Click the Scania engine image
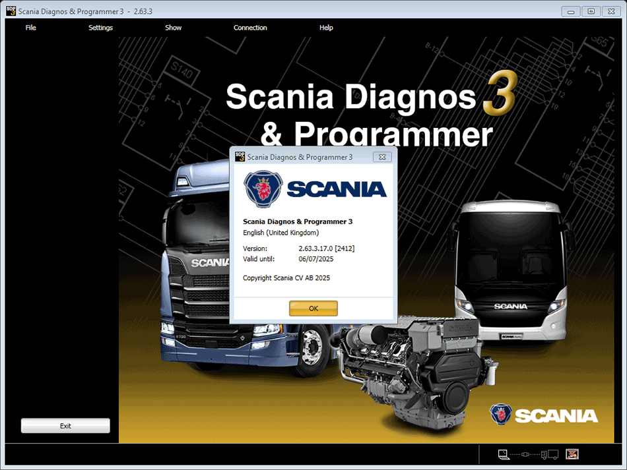Screen dimensions: 627x470 416,371
